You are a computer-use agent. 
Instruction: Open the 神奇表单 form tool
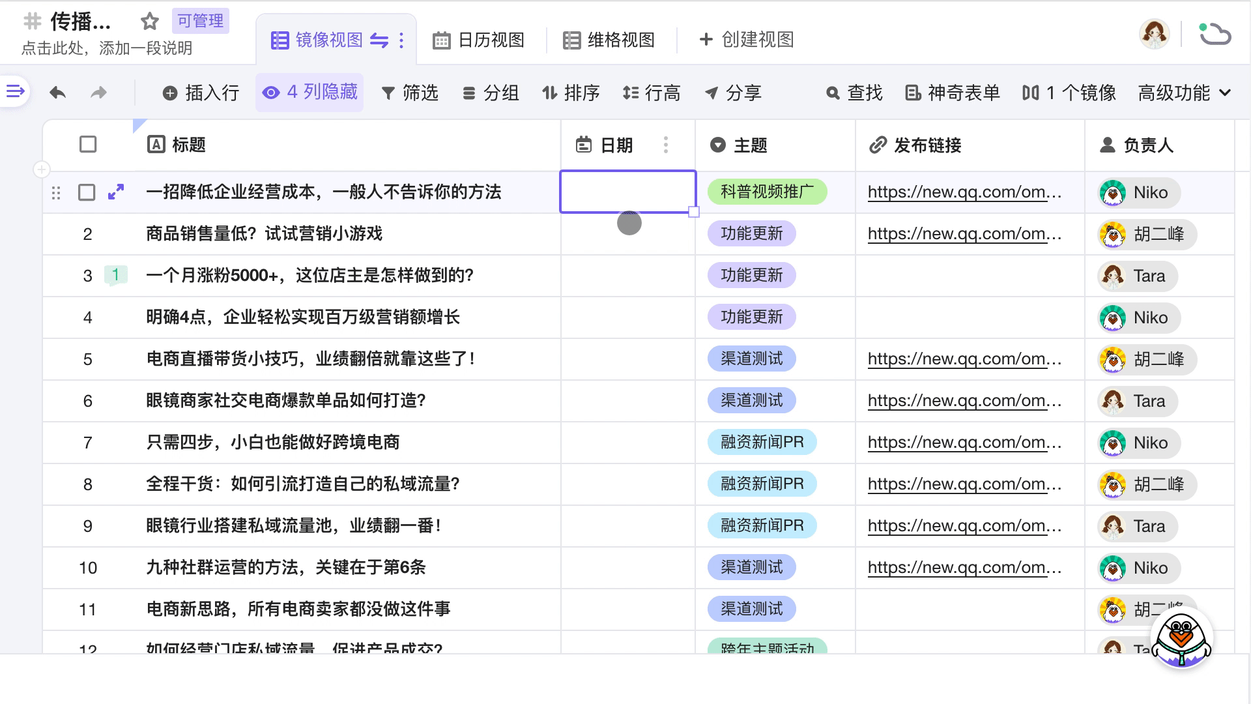pyautogui.click(x=953, y=93)
